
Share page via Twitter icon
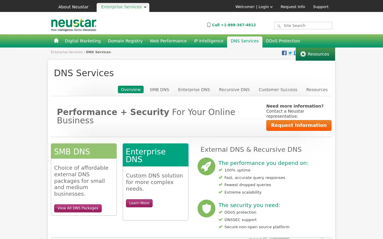290,53
